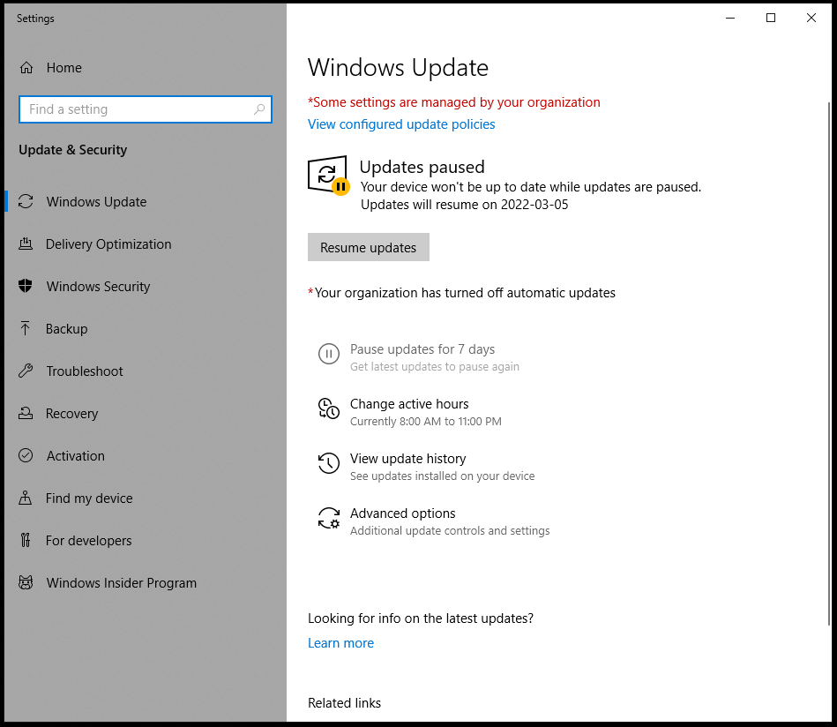Click the Windows Security shield icon
Viewport: 837px width, 727px height.
[x=26, y=287]
